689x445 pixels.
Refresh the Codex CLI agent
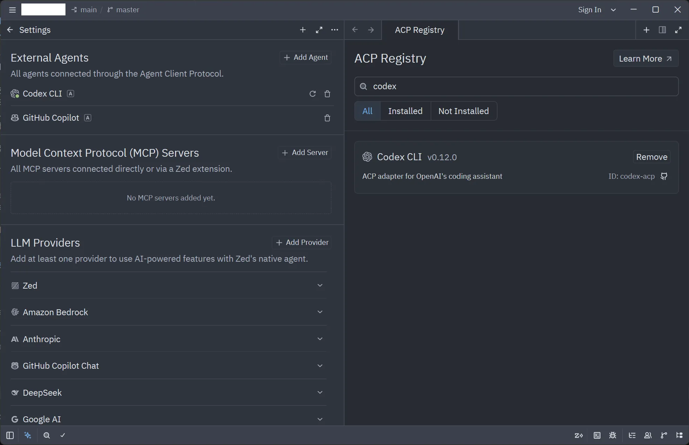tap(313, 94)
